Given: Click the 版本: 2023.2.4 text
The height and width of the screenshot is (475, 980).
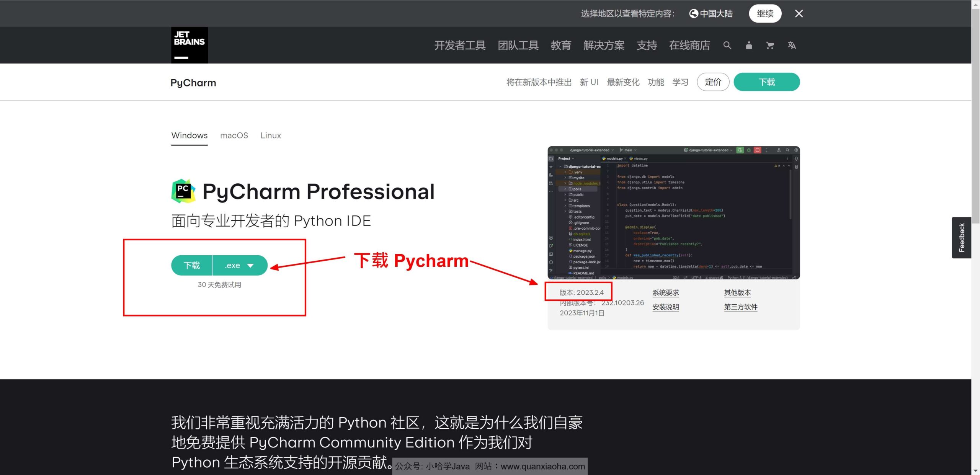Looking at the screenshot, I should pos(581,292).
